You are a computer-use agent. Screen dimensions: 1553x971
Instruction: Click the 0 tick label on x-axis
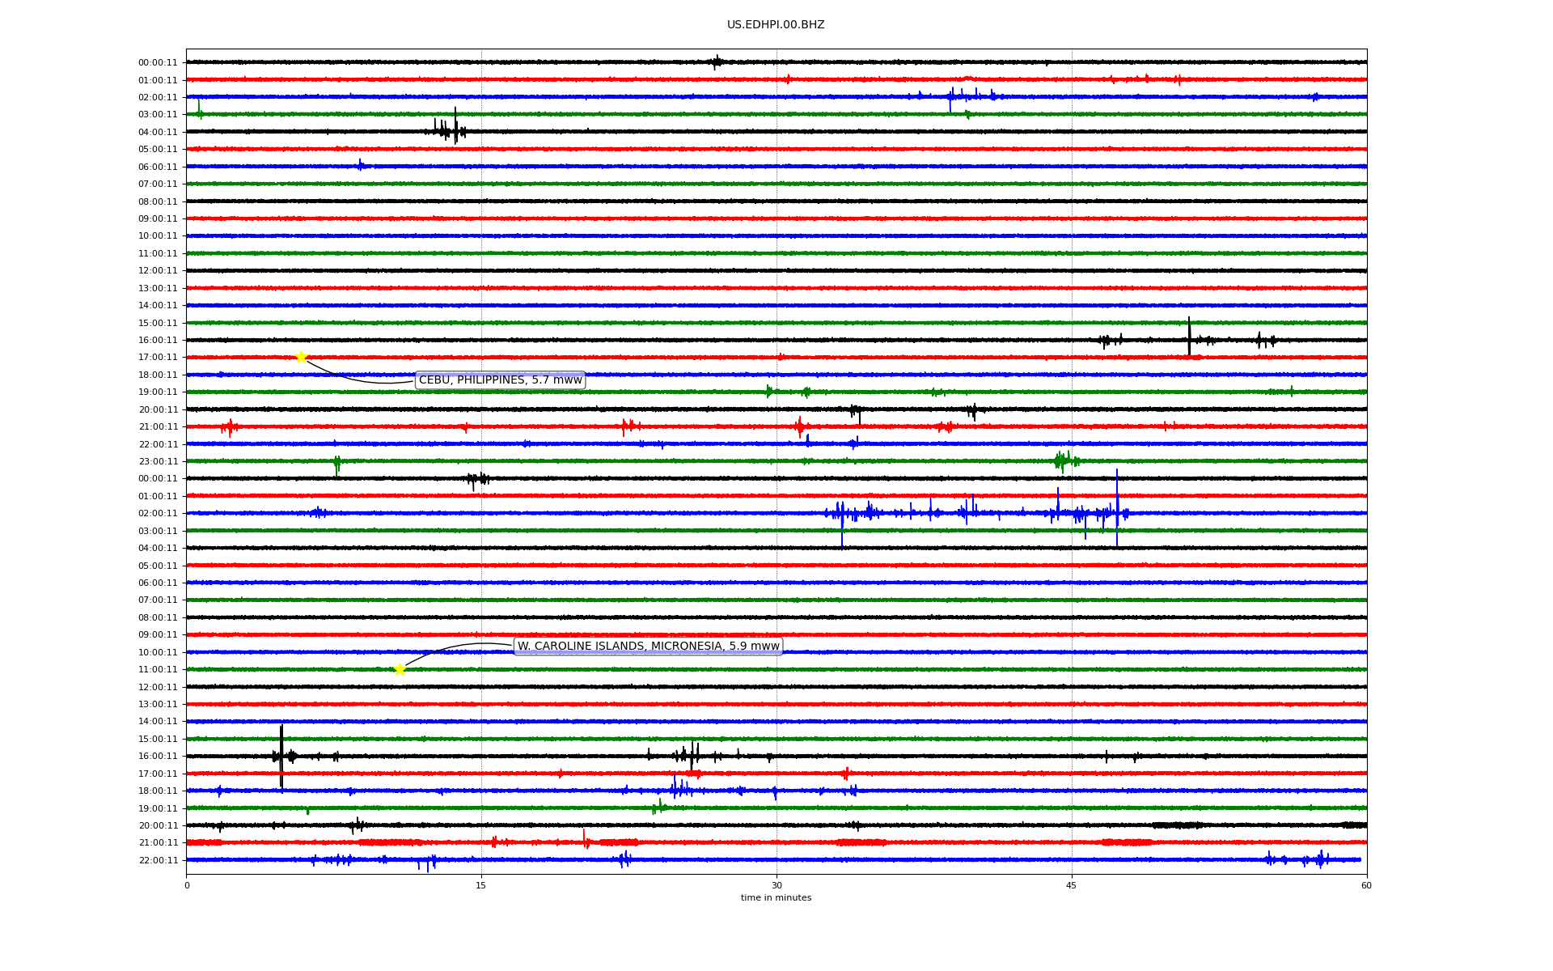pyautogui.click(x=187, y=885)
